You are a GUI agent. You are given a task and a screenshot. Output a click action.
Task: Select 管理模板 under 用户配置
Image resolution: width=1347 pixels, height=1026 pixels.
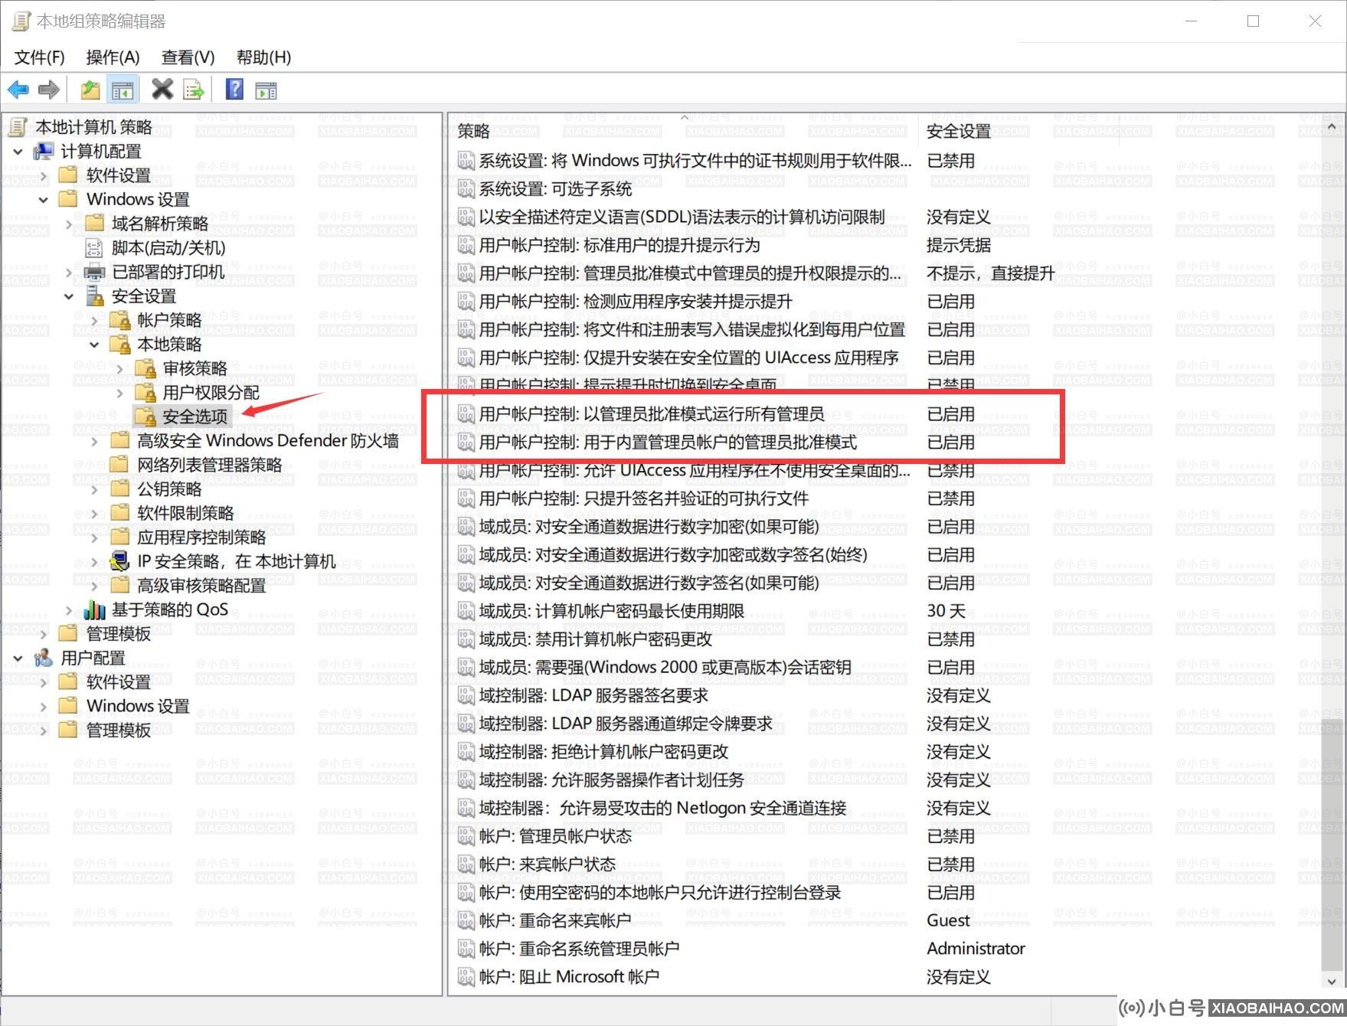pos(119,730)
